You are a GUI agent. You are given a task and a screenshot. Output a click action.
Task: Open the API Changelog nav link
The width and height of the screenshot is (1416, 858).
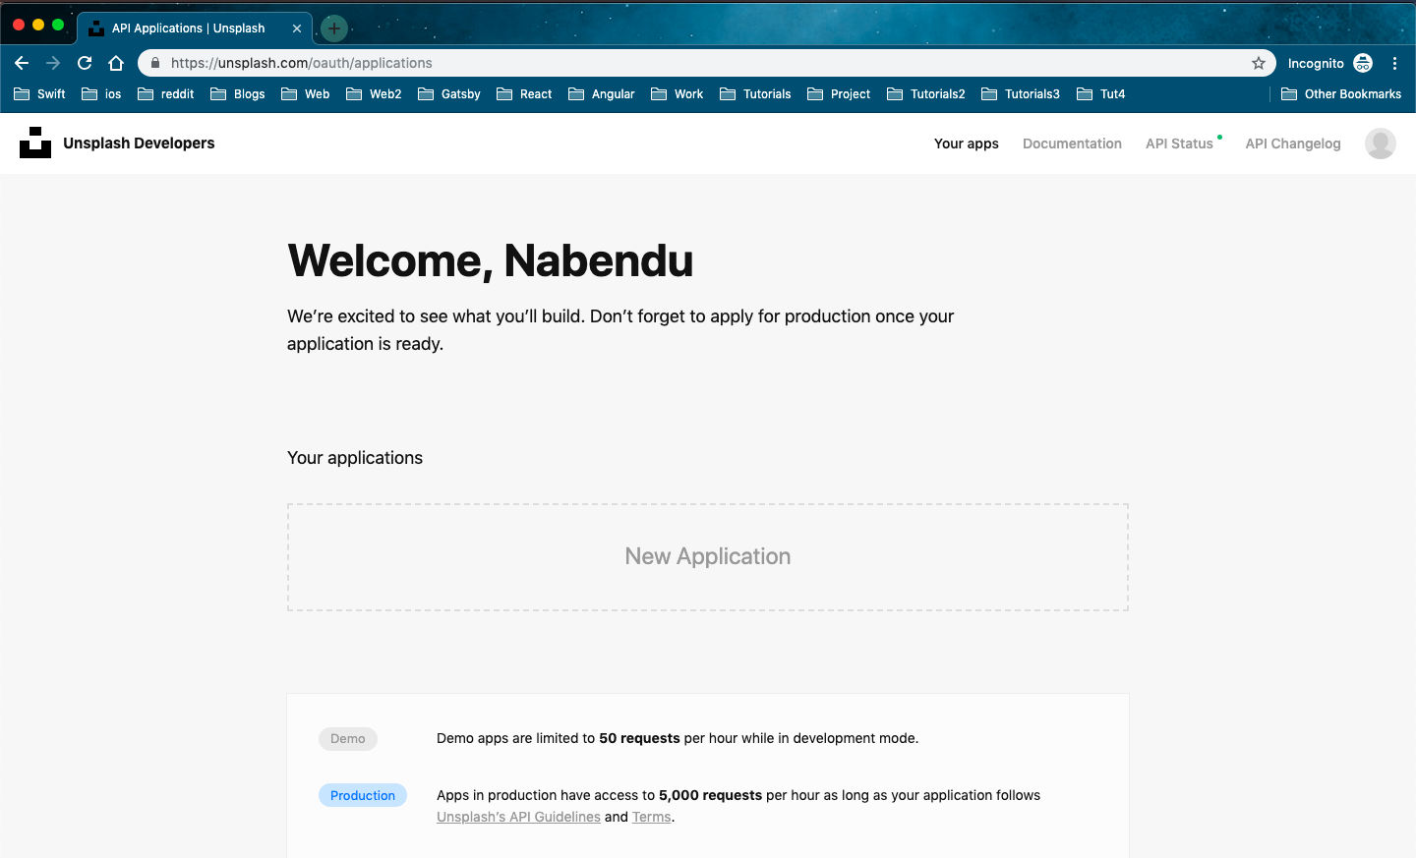1293,143
